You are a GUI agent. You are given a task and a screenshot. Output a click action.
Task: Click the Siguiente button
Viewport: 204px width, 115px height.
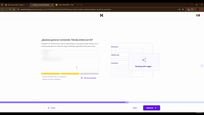(152, 108)
